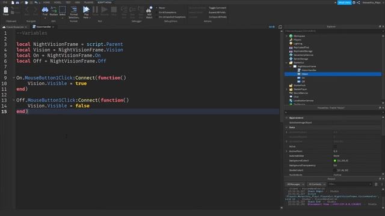The image size is (385, 216).
Task: Click the ServerStorage icon
Action: (291, 59)
